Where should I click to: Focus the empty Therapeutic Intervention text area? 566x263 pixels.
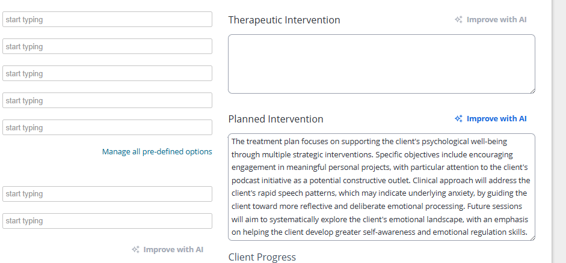tap(381, 64)
